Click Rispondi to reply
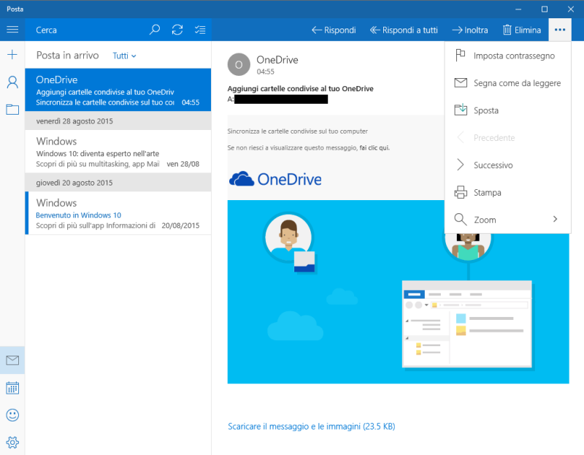This screenshot has height=455, width=584. point(334,30)
